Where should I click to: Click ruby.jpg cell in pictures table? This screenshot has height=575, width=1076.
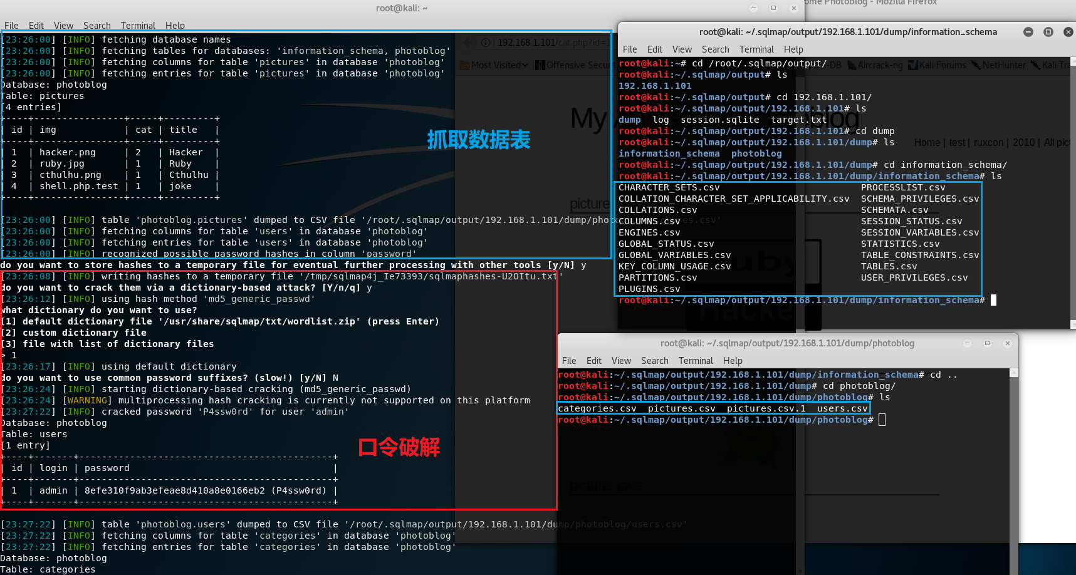click(x=61, y=163)
